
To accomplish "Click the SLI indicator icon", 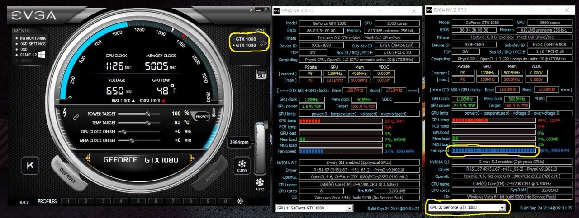I will tap(261, 74).
